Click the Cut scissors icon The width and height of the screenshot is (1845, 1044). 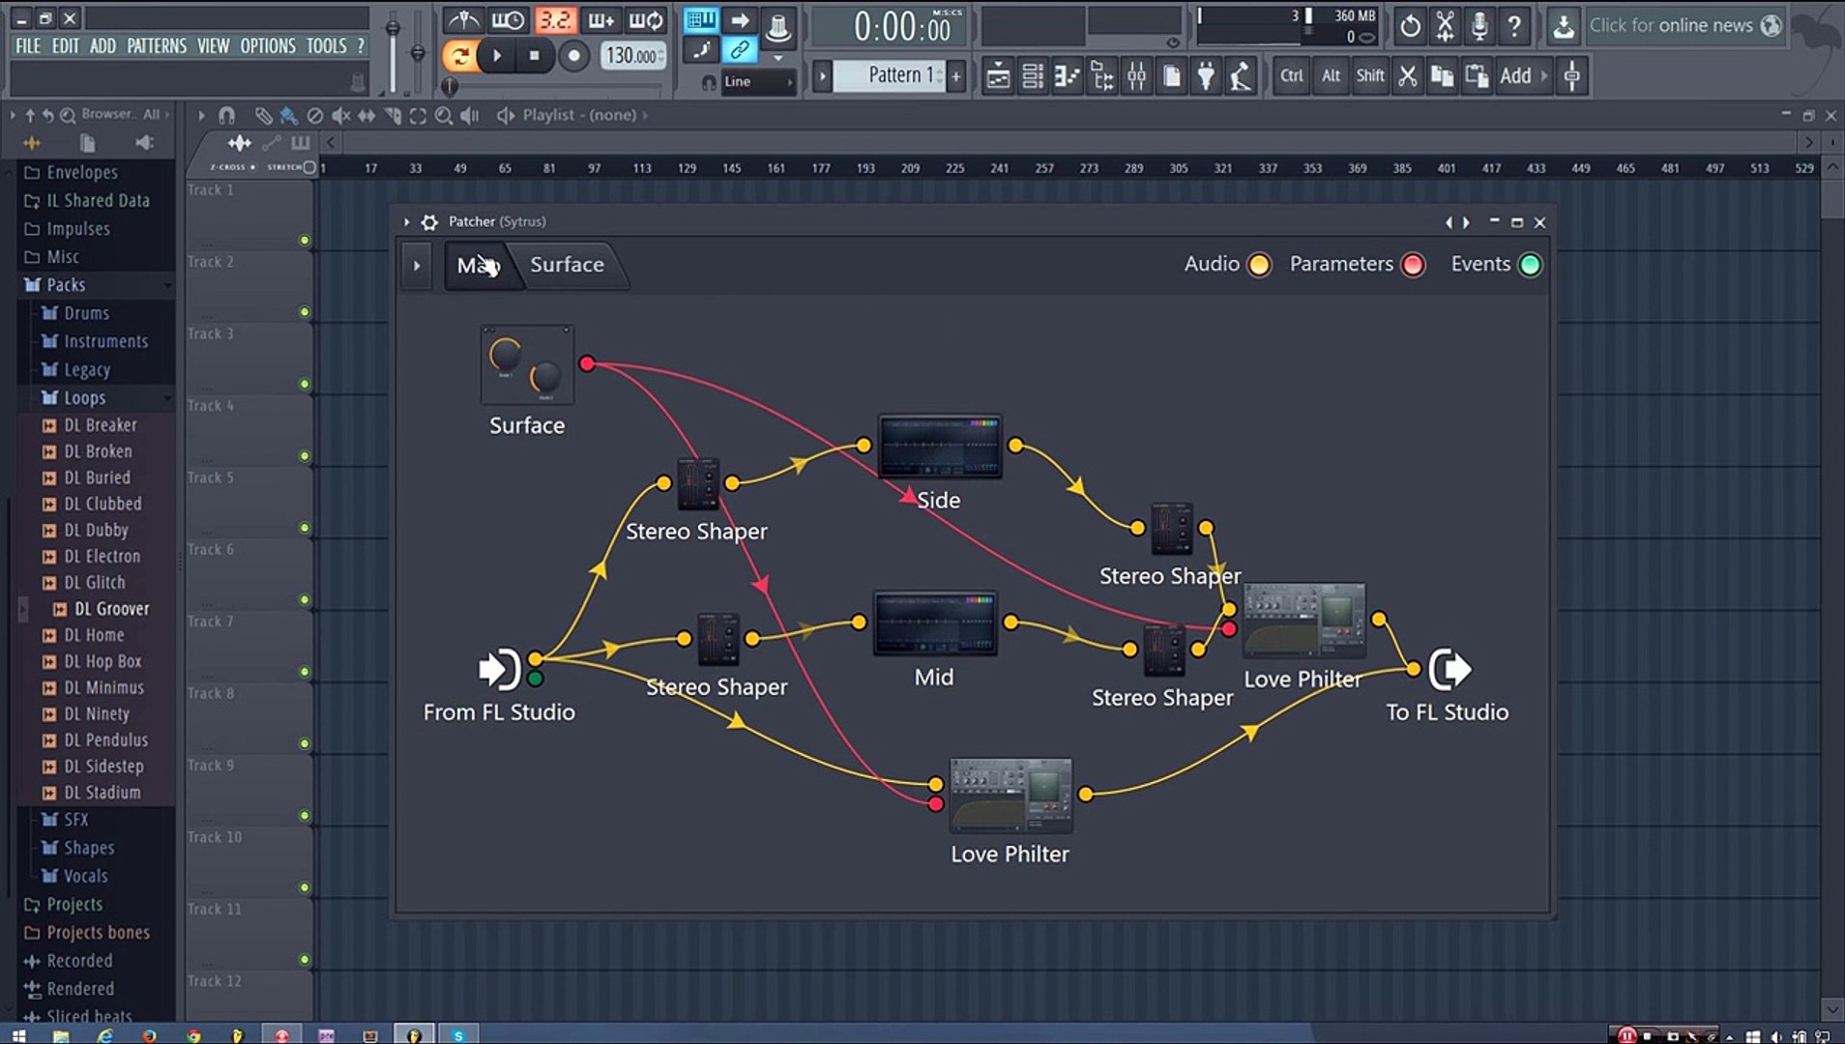(x=1408, y=76)
